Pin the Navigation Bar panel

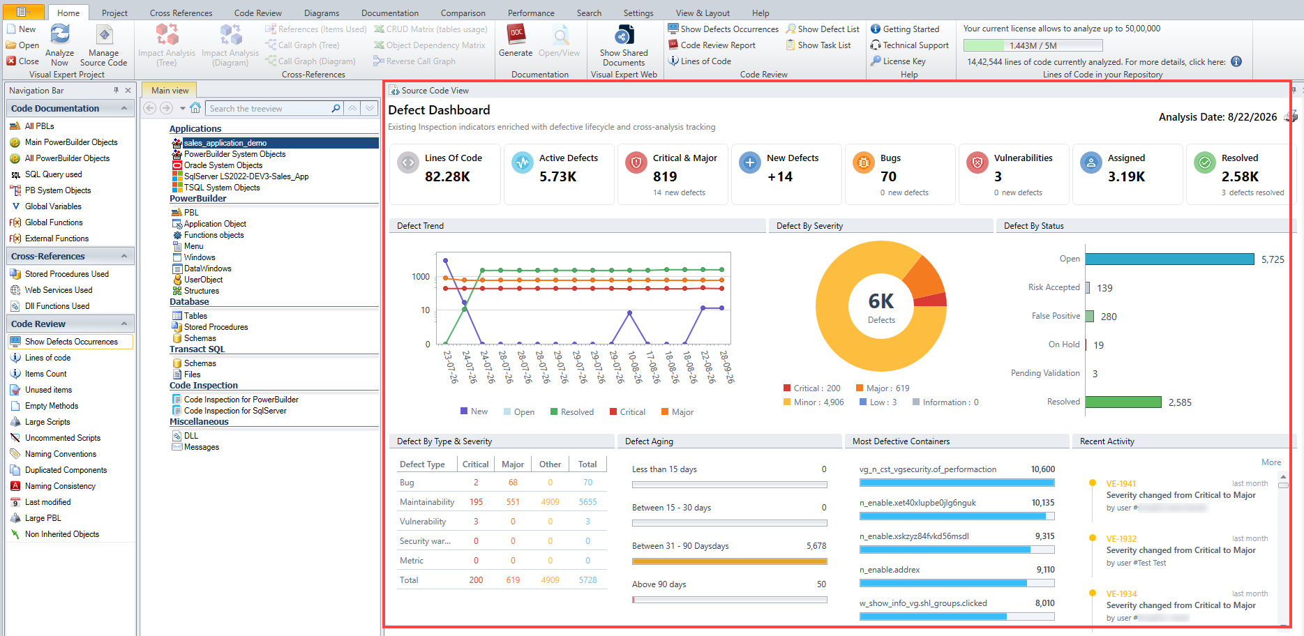[x=116, y=91]
